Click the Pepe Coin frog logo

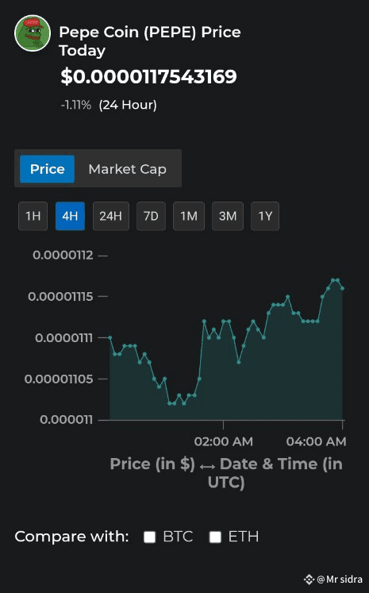coord(33,33)
